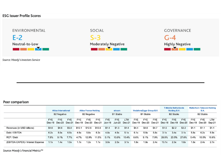Click the black marker on Social scale

(x=108, y=48)
